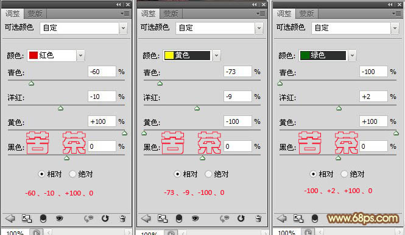Click clip mask circle icon in green panel
405x235 pixels.
[315, 219]
